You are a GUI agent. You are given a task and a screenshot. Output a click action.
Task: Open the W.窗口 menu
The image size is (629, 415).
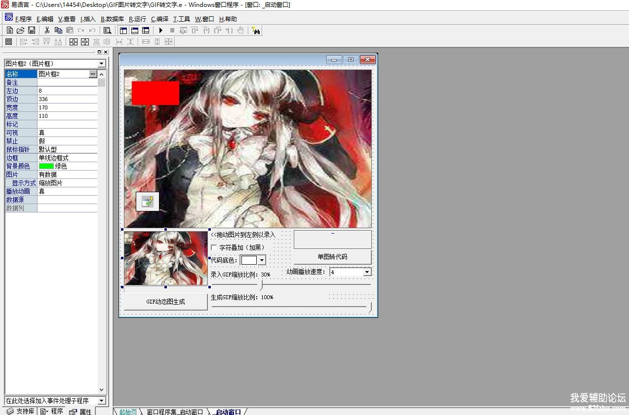click(204, 19)
